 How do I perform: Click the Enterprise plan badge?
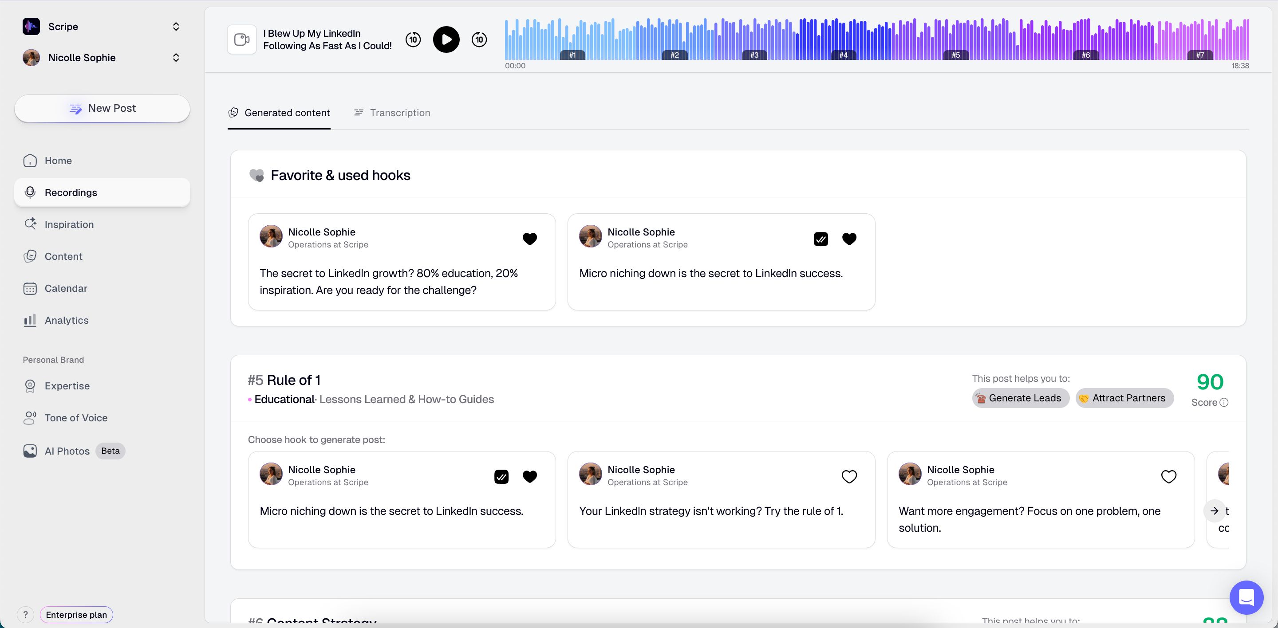[76, 615]
